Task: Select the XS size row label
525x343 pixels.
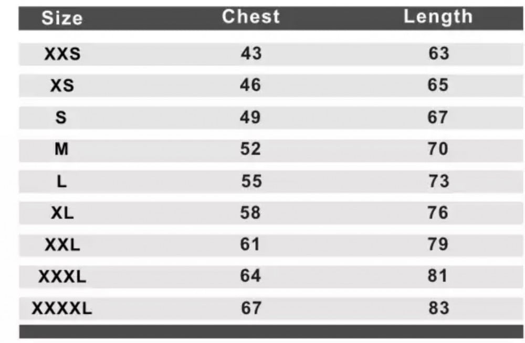Action: click(x=62, y=85)
